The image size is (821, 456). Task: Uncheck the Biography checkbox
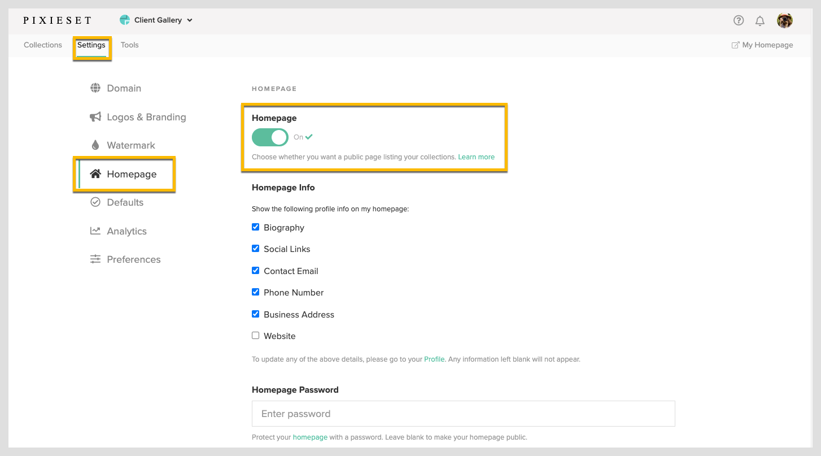255,227
